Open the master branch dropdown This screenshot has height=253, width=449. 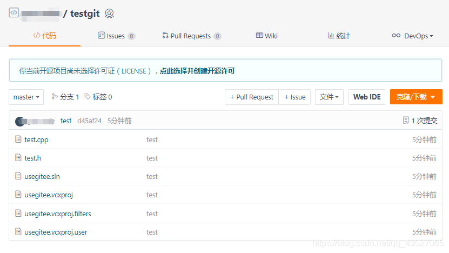[x=26, y=97]
